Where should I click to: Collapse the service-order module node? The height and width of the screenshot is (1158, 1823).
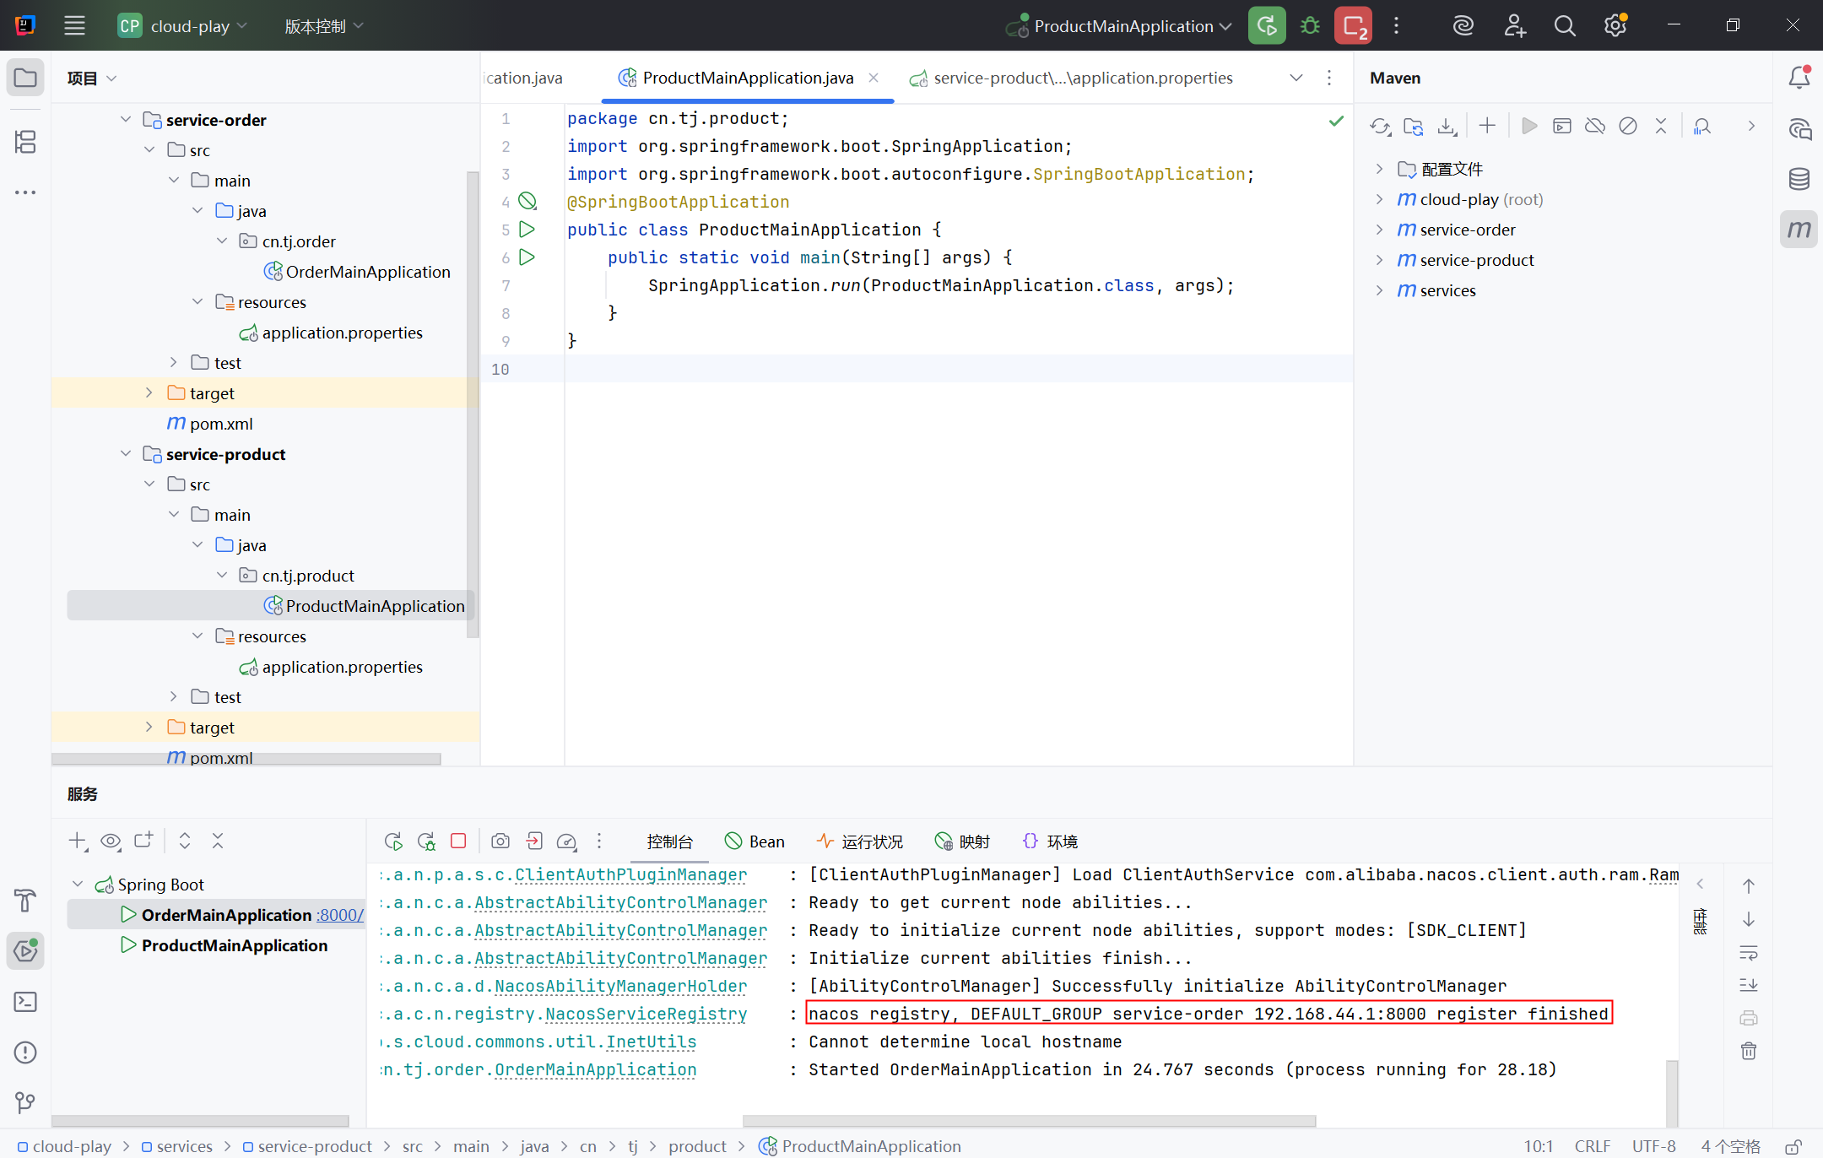(x=126, y=120)
